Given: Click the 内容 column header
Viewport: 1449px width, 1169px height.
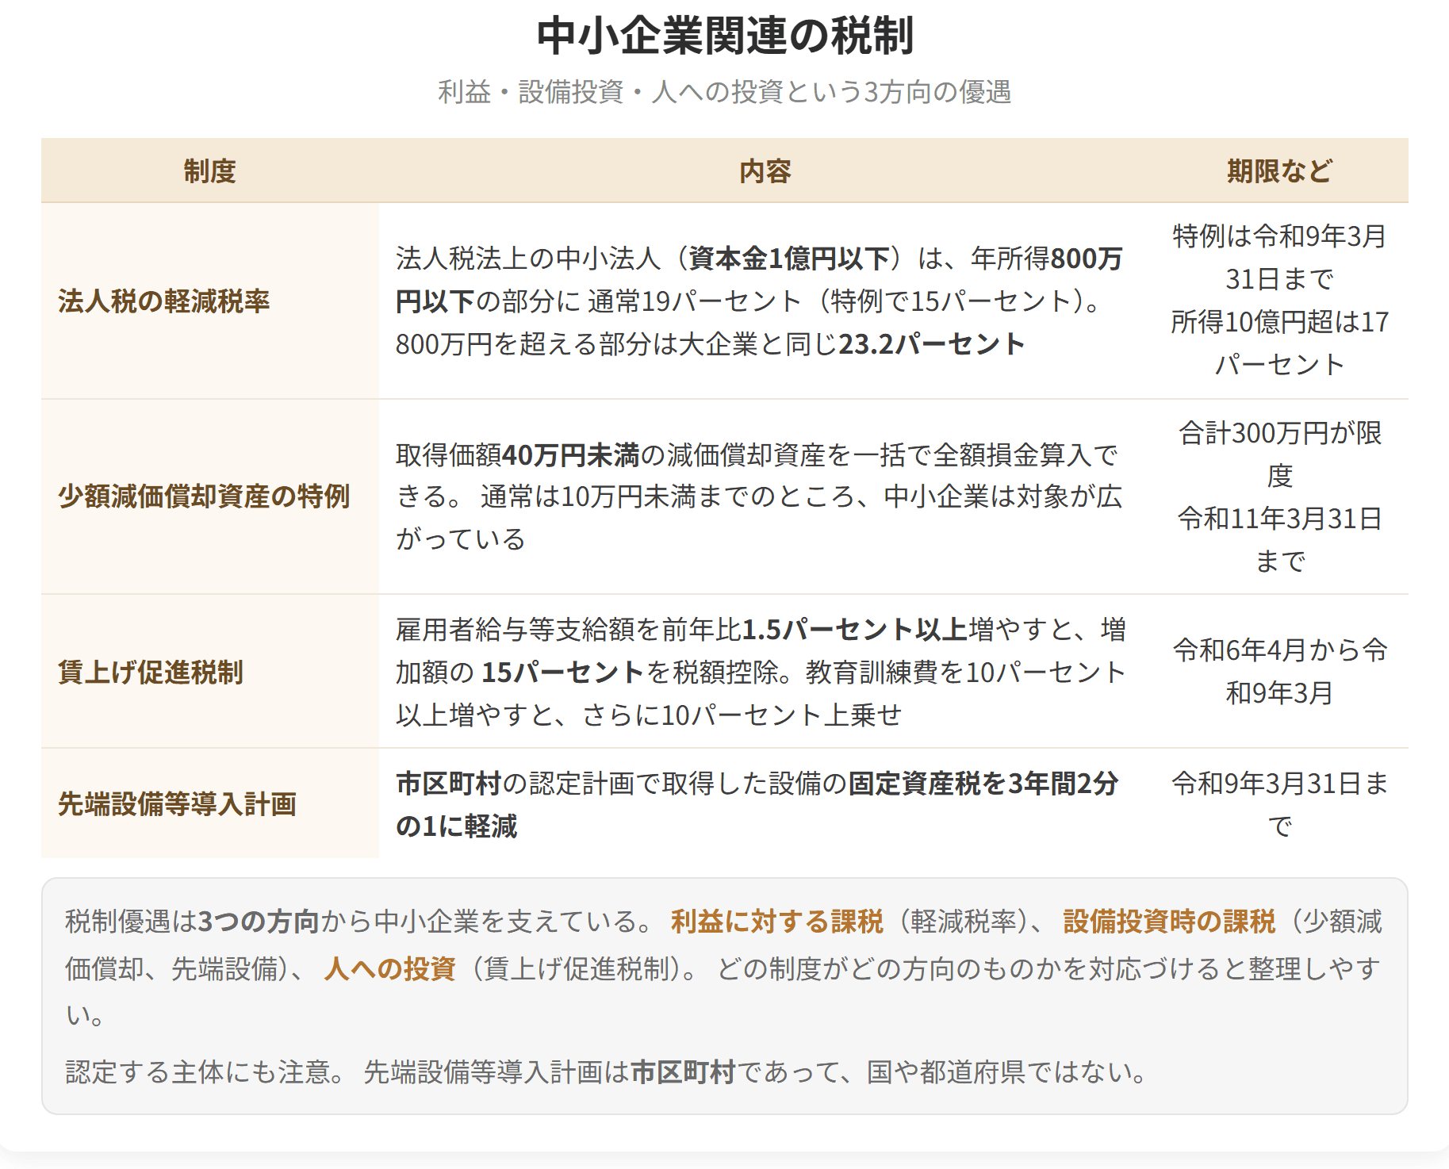Looking at the screenshot, I should [x=765, y=171].
